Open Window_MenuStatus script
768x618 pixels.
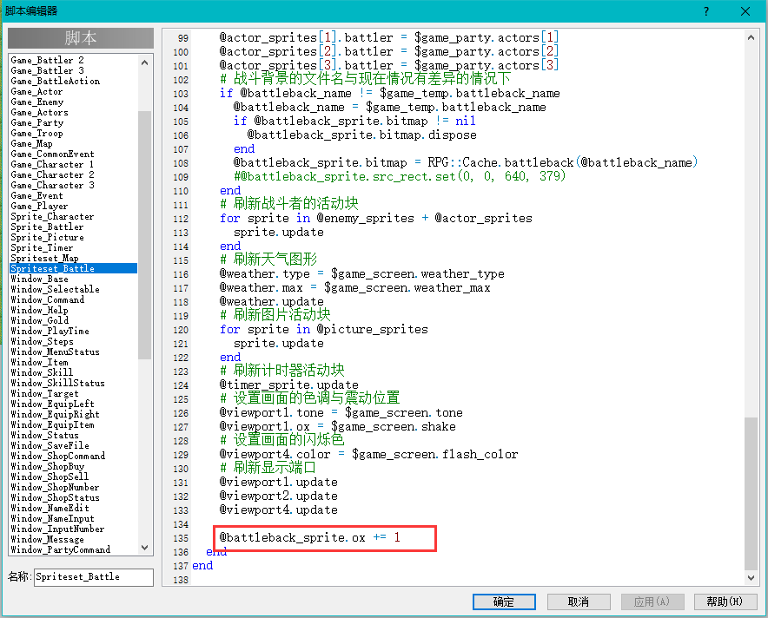55,352
